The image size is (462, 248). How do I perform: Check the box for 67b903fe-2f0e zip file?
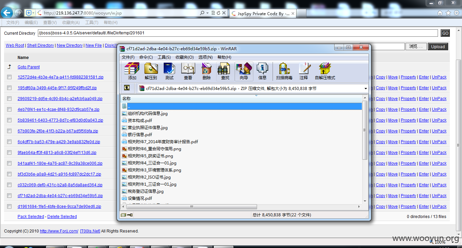9,131
